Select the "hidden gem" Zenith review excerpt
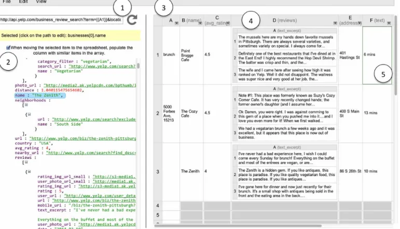The height and width of the screenshot is (229, 400). [287, 174]
